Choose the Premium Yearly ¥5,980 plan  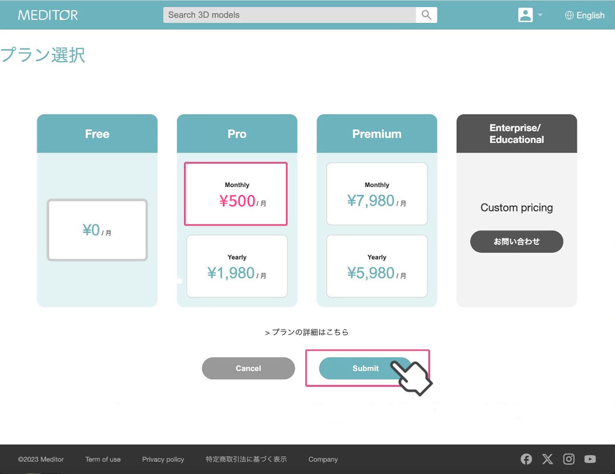pyautogui.click(x=376, y=266)
